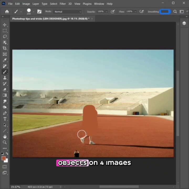Select the History Brush tool
The image size is (189, 189).
click(x=4, y=84)
